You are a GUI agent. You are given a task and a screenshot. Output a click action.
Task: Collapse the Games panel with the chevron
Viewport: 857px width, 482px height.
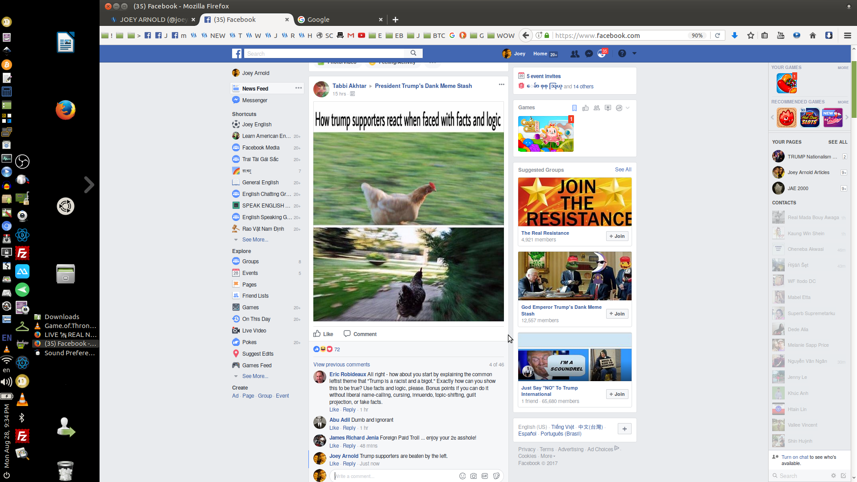tap(627, 108)
